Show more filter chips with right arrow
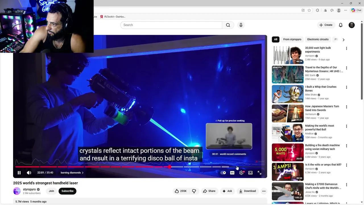The height and width of the screenshot is (205, 364). click(x=344, y=40)
